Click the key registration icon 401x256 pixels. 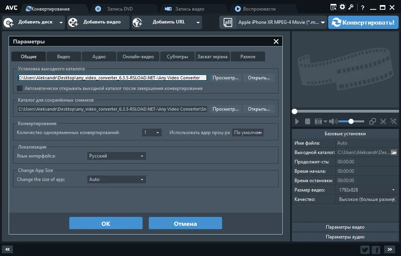pos(350,7)
